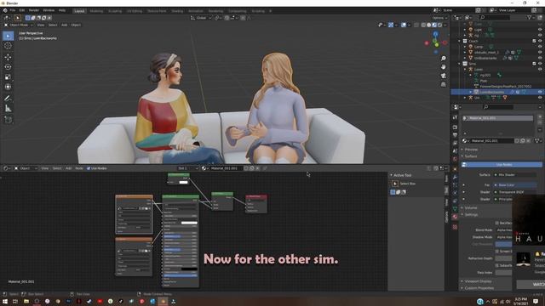Image resolution: width=545 pixels, height=306 pixels.
Task: Select the Scale tool
Action: (x=8, y=77)
